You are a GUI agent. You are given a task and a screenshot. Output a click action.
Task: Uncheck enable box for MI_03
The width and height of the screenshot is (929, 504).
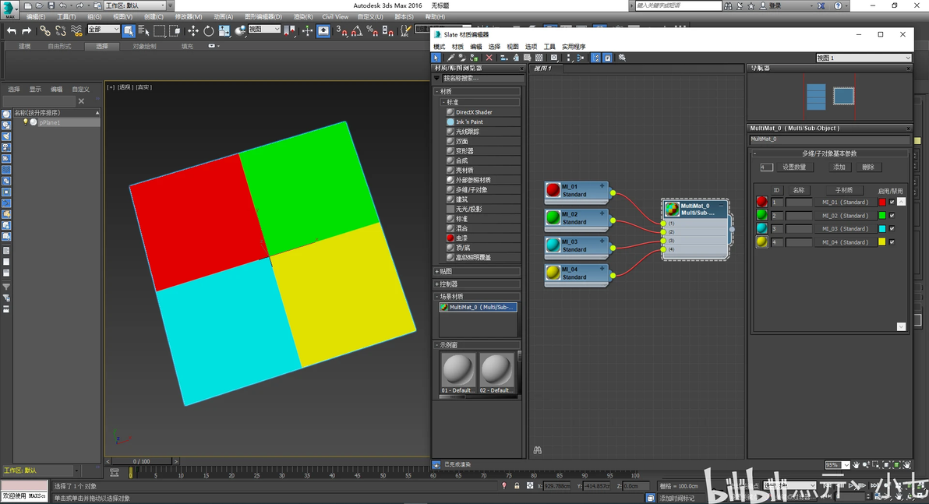(x=892, y=229)
